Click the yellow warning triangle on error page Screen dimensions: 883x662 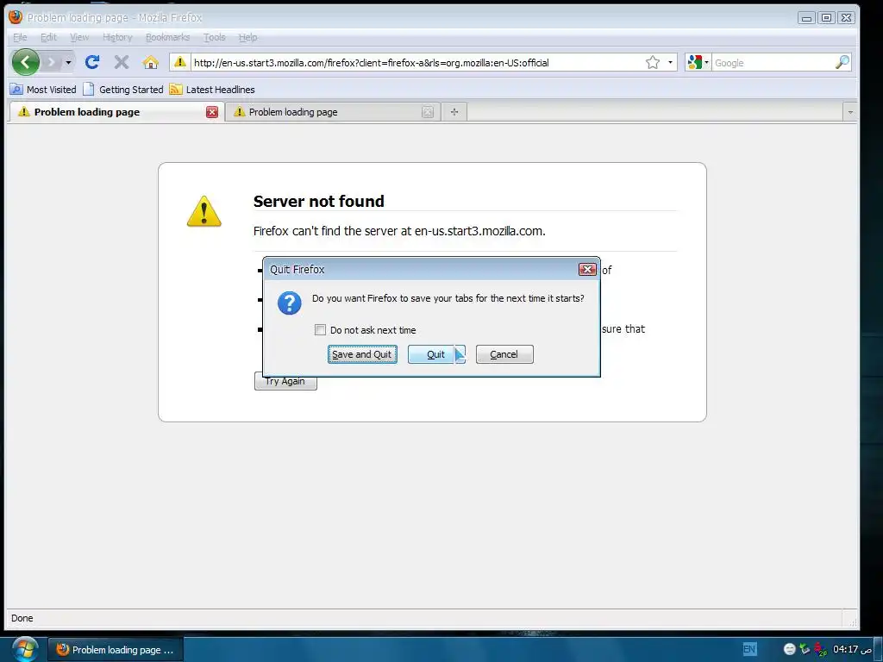[x=204, y=212]
